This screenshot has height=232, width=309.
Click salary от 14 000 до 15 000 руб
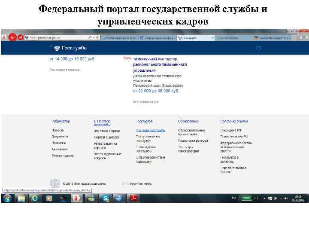point(72,59)
